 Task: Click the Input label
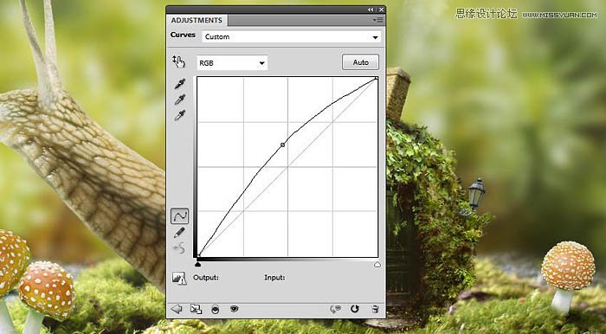point(274,277)
